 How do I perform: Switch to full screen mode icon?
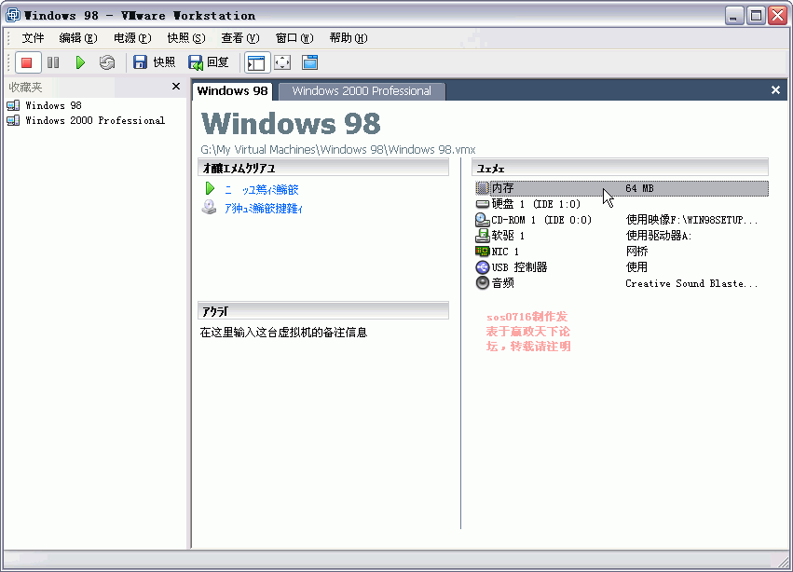tap(282, 62)
